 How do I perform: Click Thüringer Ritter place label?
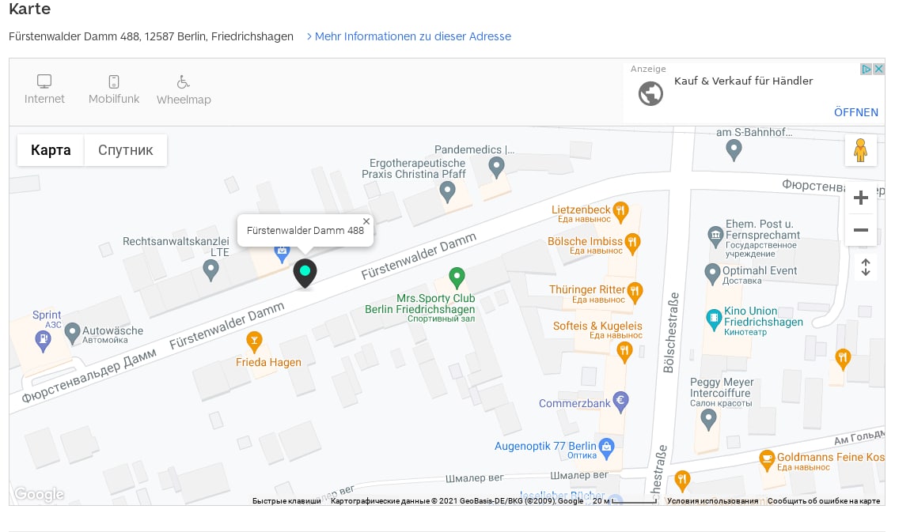coord(587,289)
